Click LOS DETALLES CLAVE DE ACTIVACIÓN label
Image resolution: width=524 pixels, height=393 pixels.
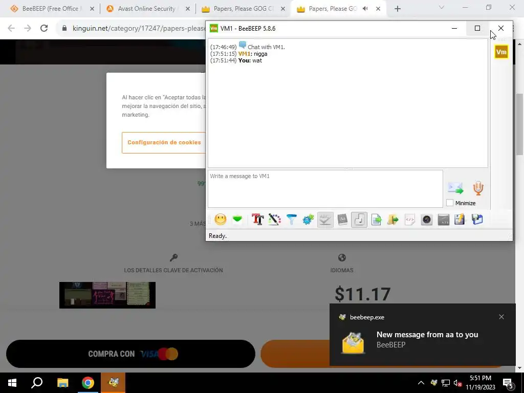[x=173, y=270]
